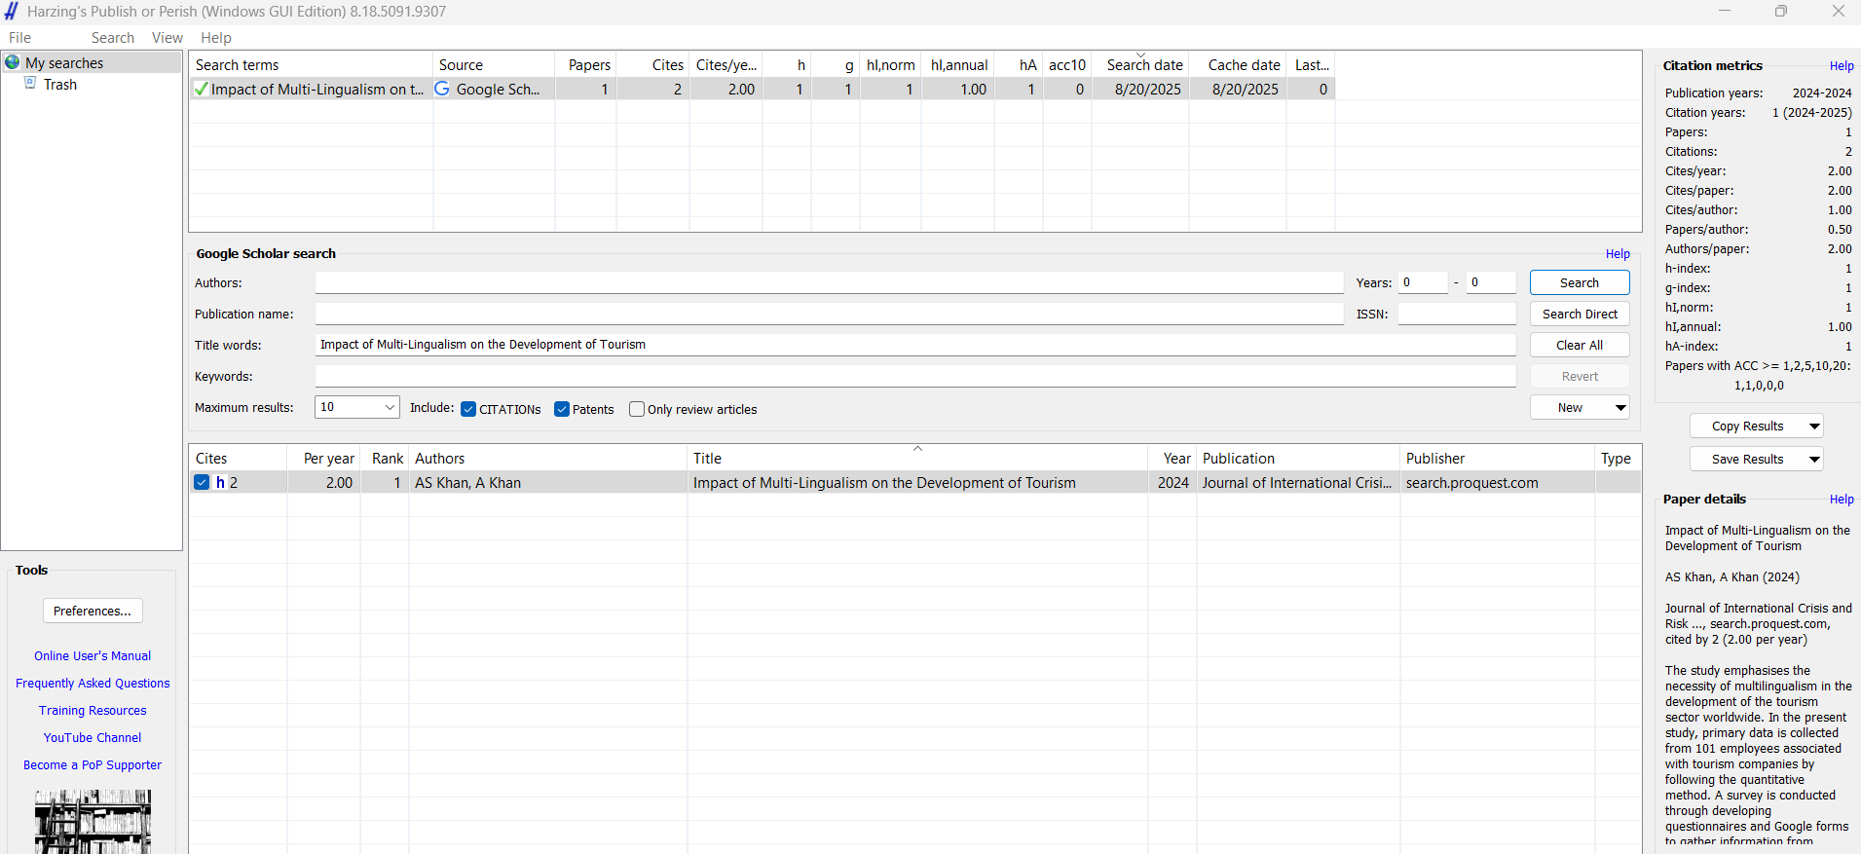Viewport: 1861px width, 854px height.
Task: Click the h-index icon in results row
Action: coord(220,482)
